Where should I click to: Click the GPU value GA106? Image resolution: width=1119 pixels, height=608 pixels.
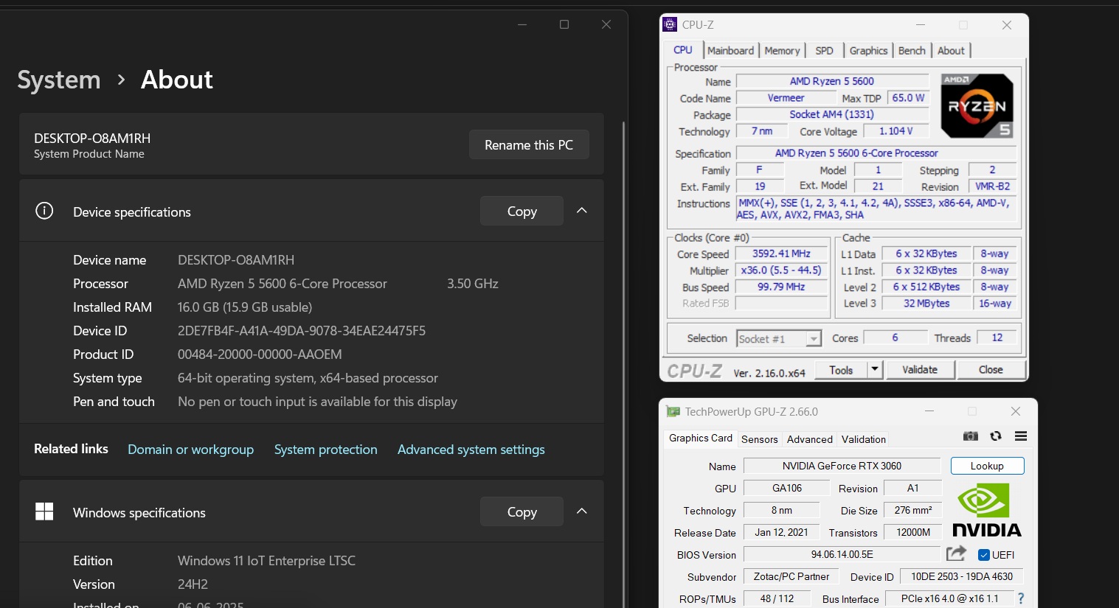tap(787, 488)
